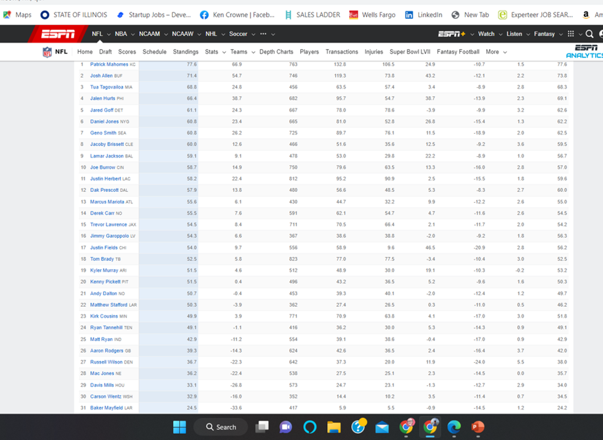Open the ESPN home logo
The width and height of the screenshot is (603, 440).
pyautogui.click(x=58, y=34)
